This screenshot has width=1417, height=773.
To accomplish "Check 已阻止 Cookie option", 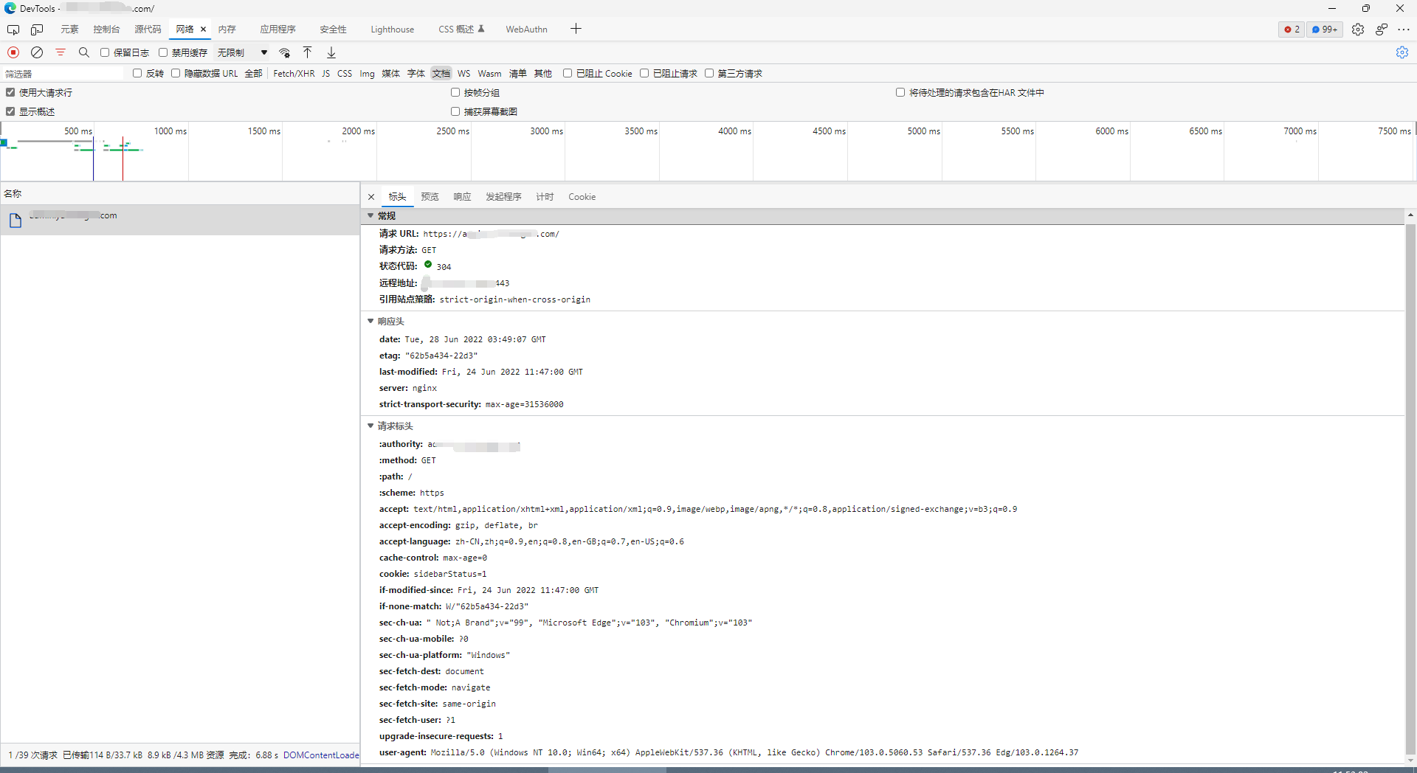I will pos(568,73).
